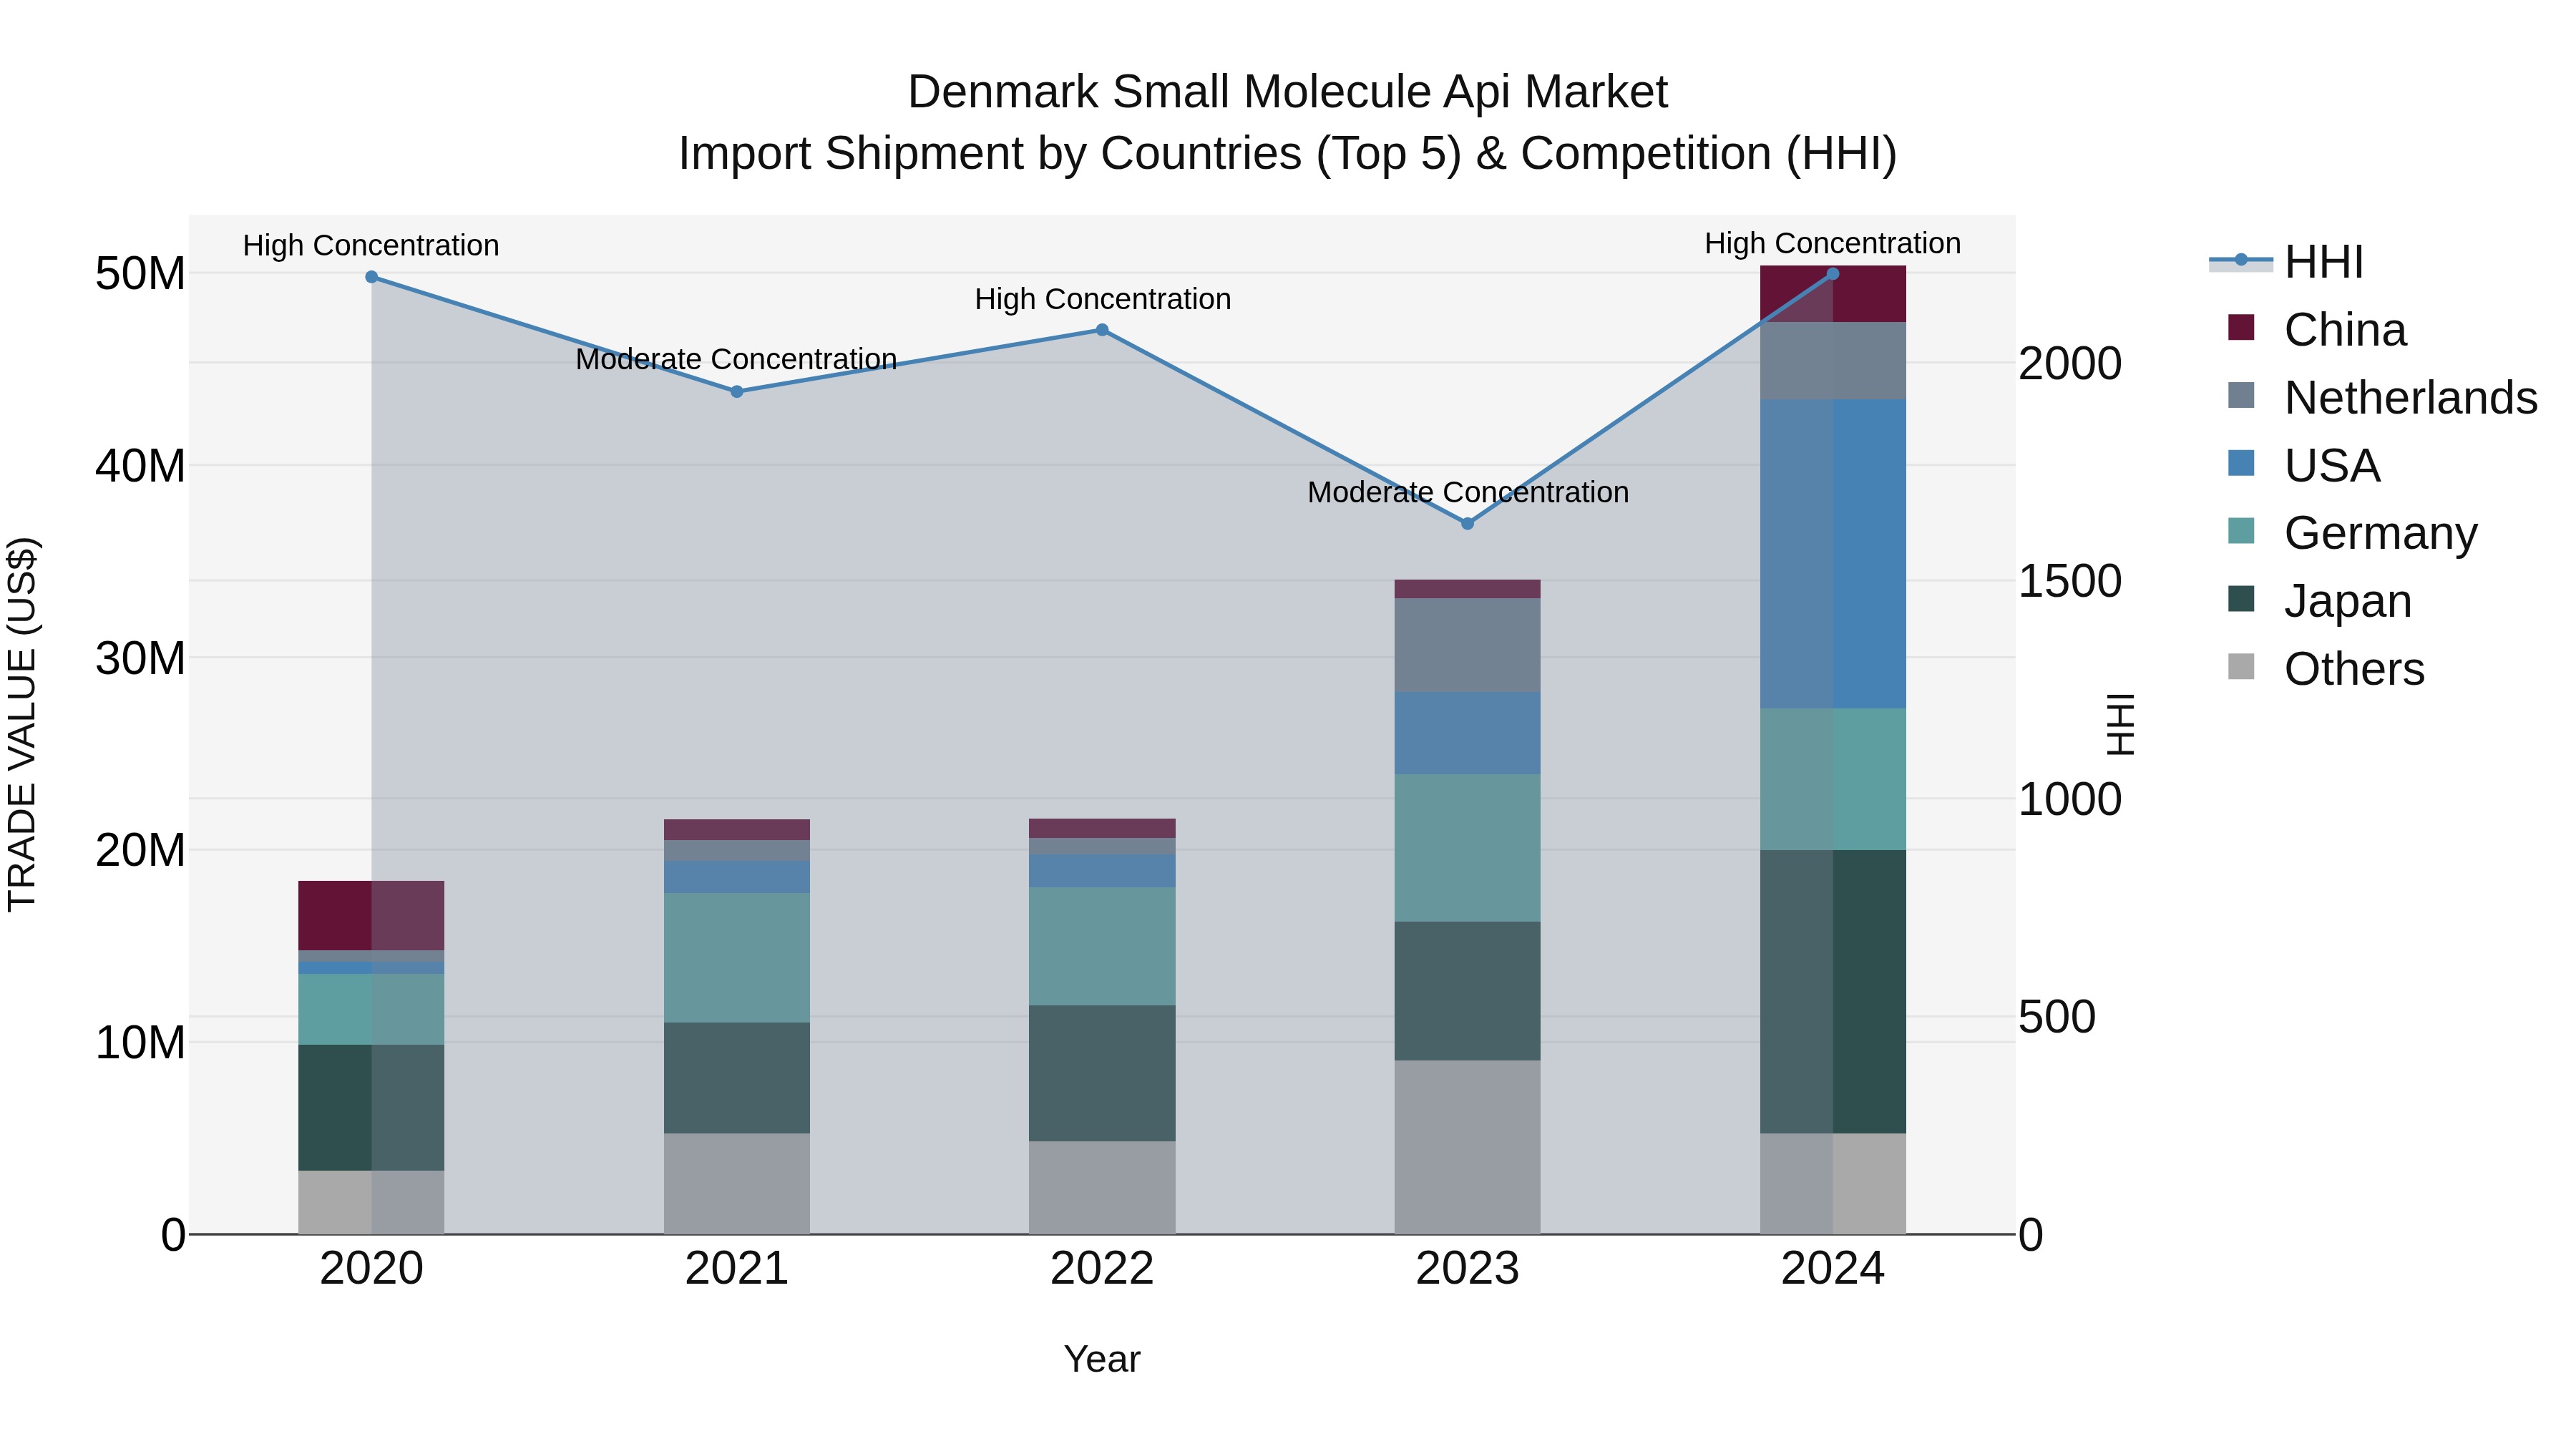This screenshot has height=1449, width=2576.
Task: Click the Import Shipment by Countries subtitle
Action: 1288,155
